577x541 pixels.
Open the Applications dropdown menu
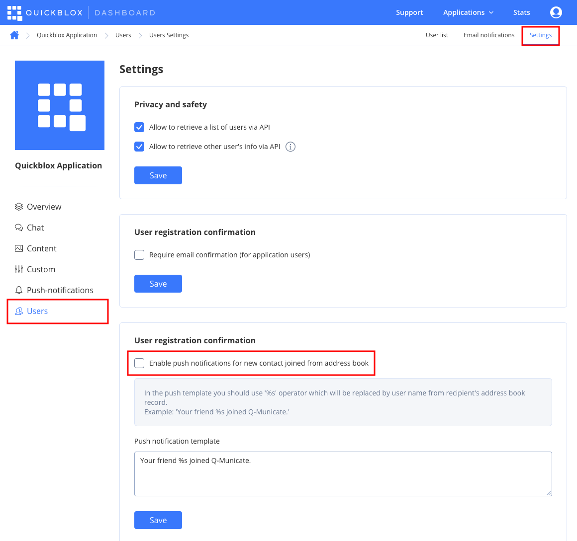tap(468, 12)
